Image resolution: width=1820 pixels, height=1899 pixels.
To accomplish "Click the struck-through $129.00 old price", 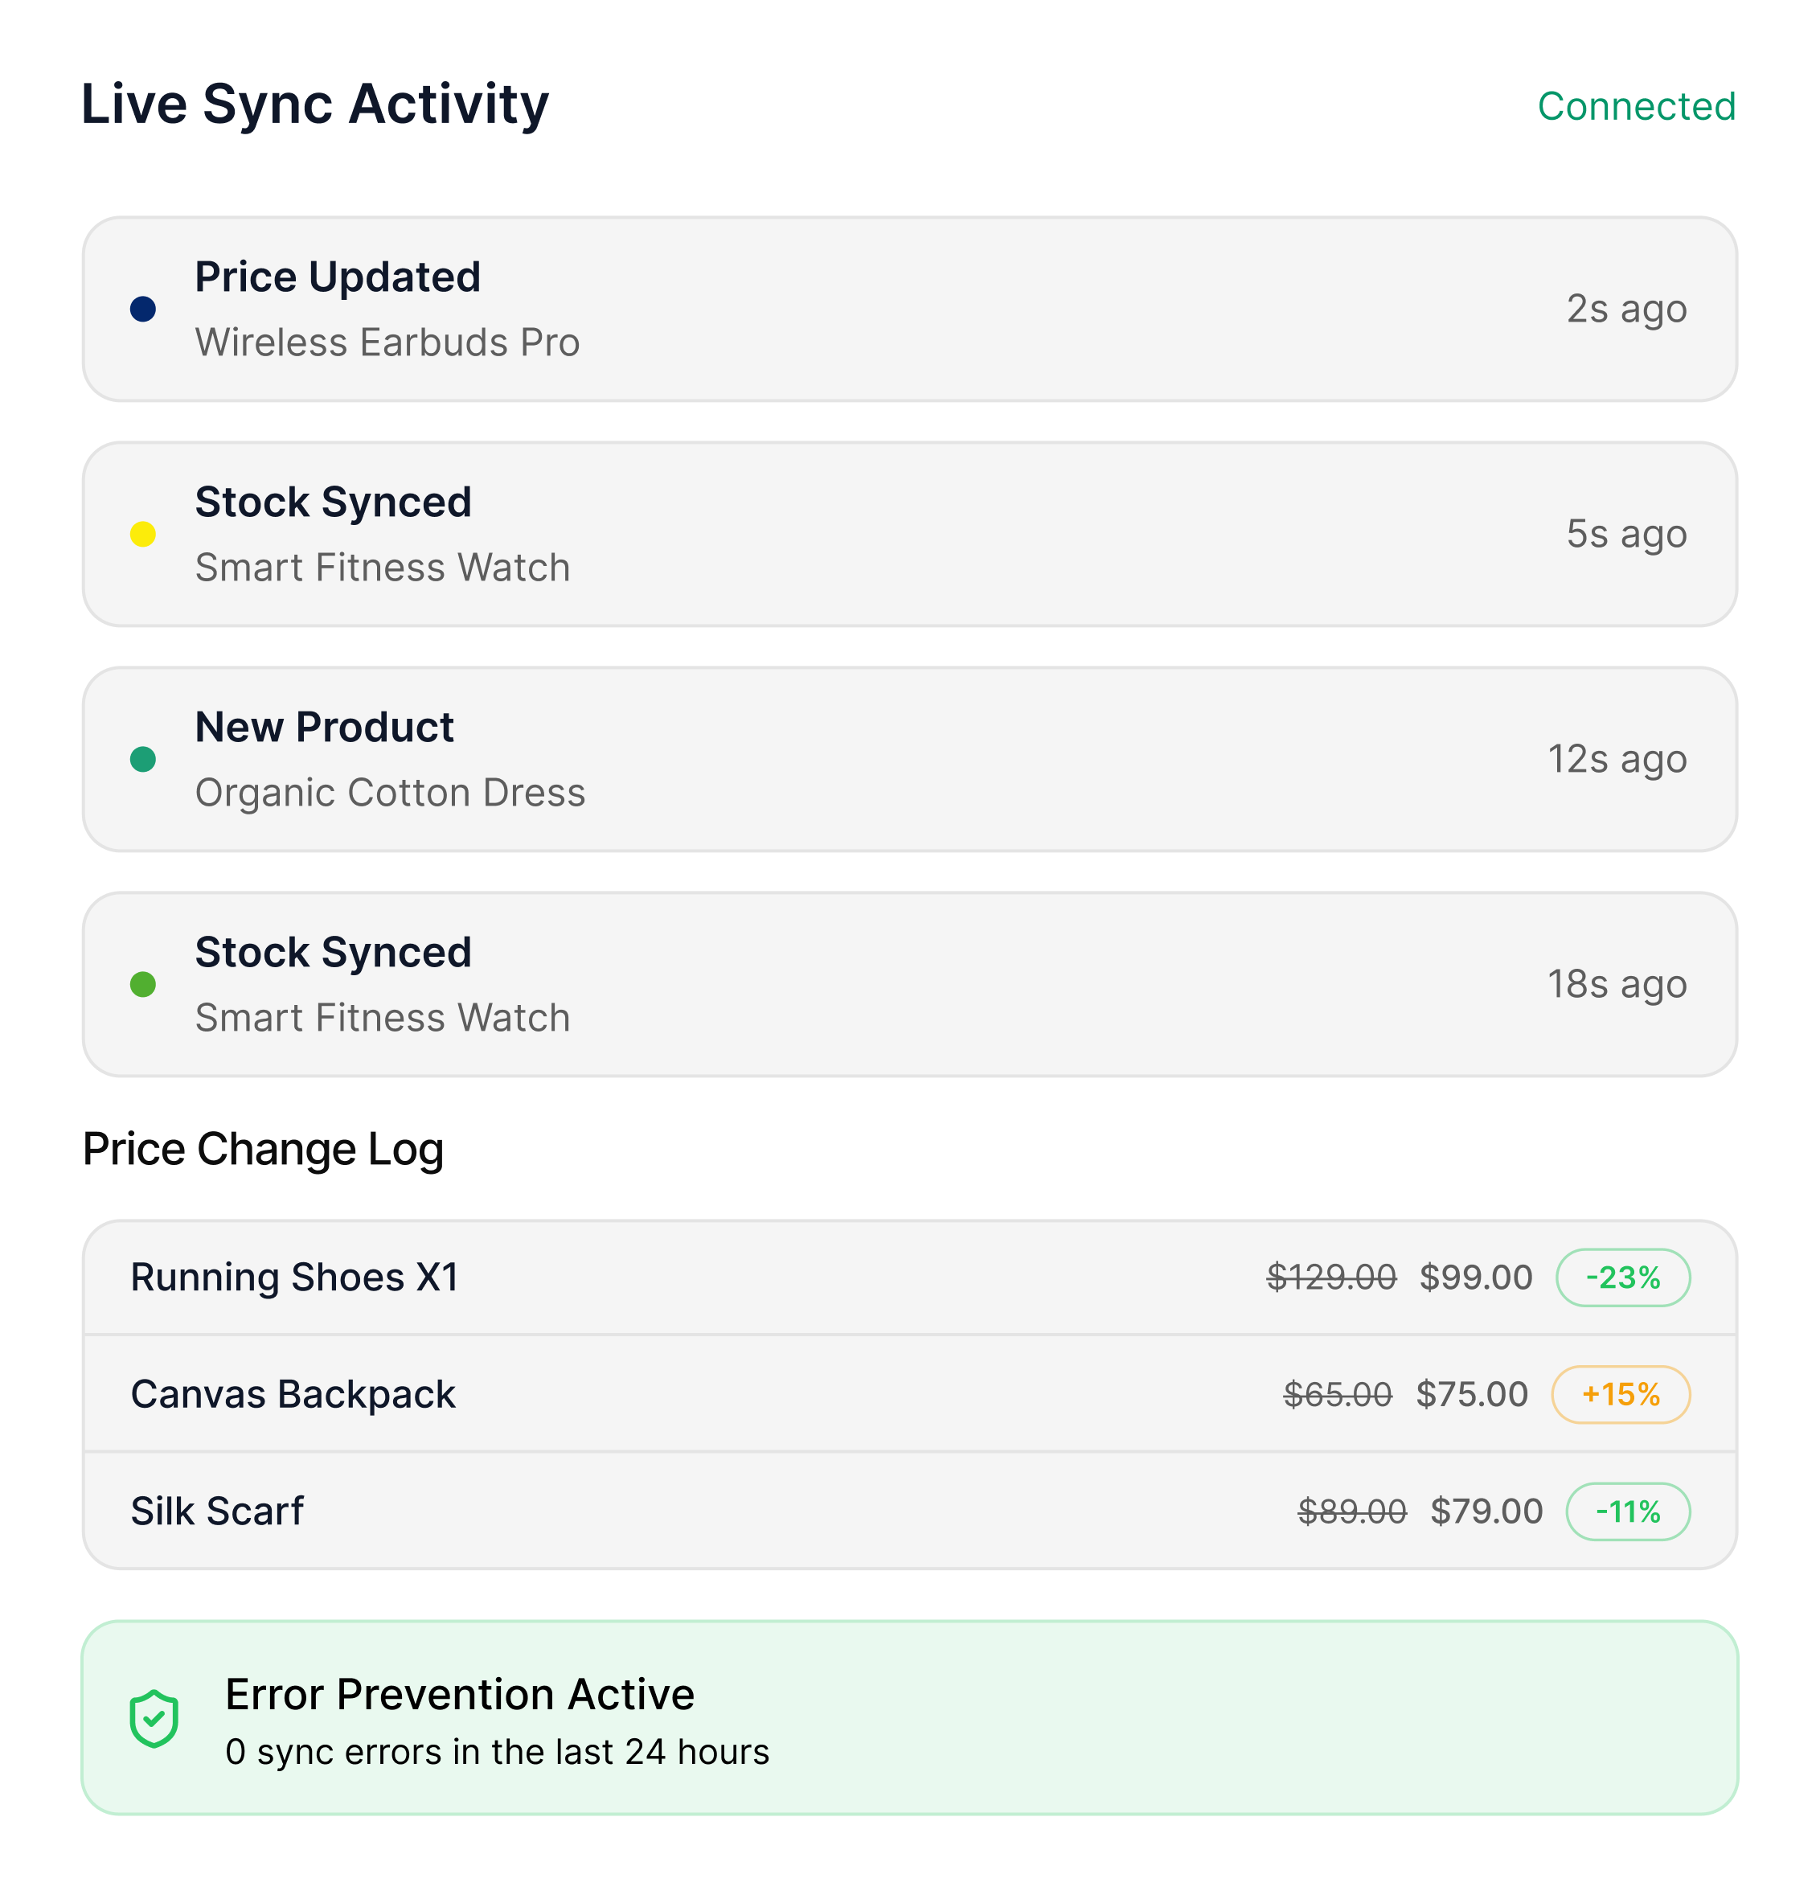I will pyautogui.click(x=1331, y=1278).
